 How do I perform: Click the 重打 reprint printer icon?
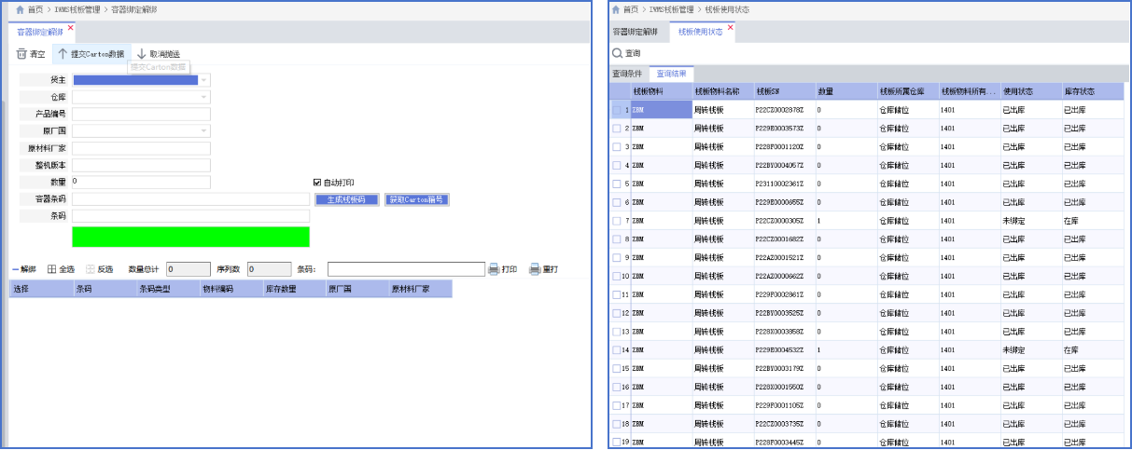535,269
